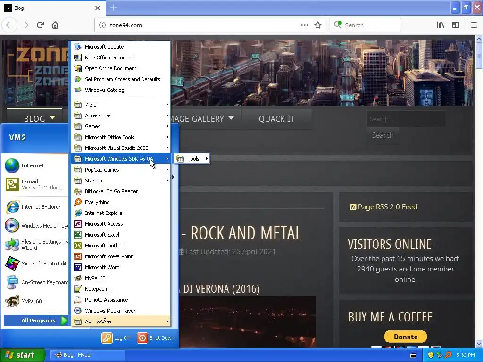Image resolution: width=483 pixels, height=362 pixels.
Task: Expand the Accessories folder
Action: tap(121, 115)
